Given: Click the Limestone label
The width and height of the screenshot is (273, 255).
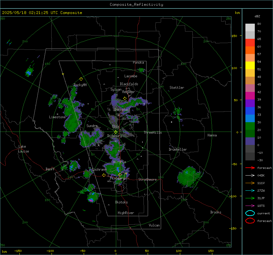Looking at the screenshot, I should [57, 117].
